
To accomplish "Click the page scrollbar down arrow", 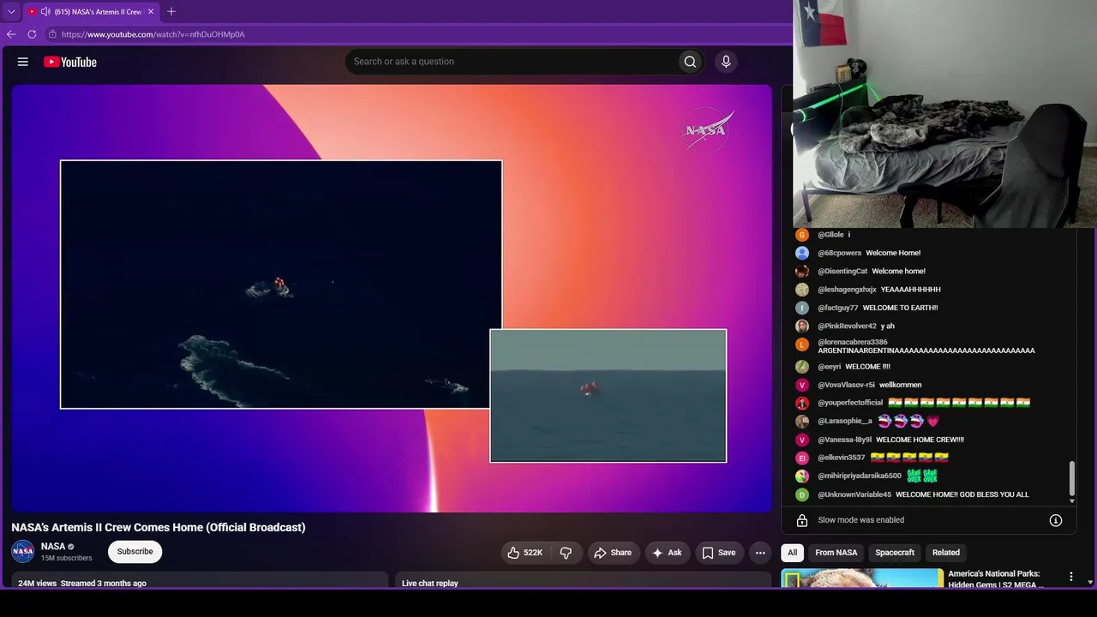I will [1090, 582].
